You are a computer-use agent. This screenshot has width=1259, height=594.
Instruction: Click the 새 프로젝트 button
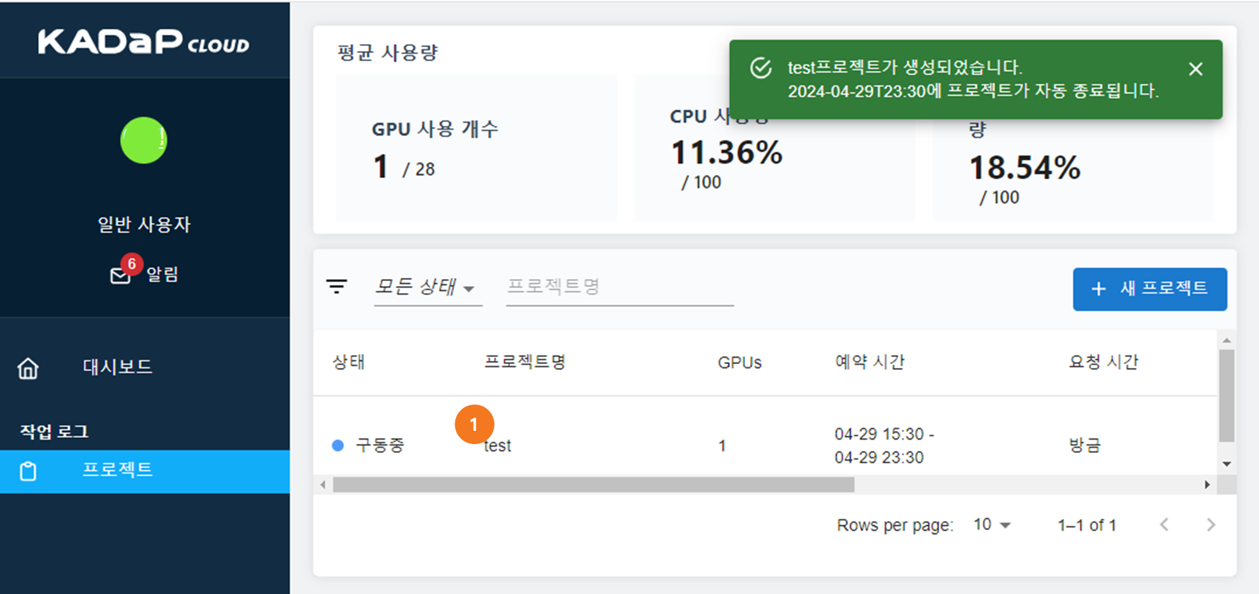coord(1149,288)
